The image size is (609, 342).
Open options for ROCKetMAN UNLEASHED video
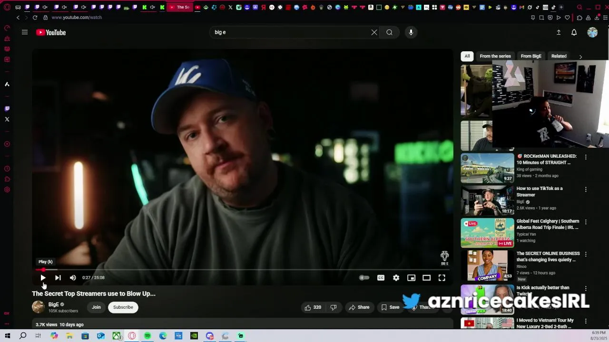click(586, 157)
